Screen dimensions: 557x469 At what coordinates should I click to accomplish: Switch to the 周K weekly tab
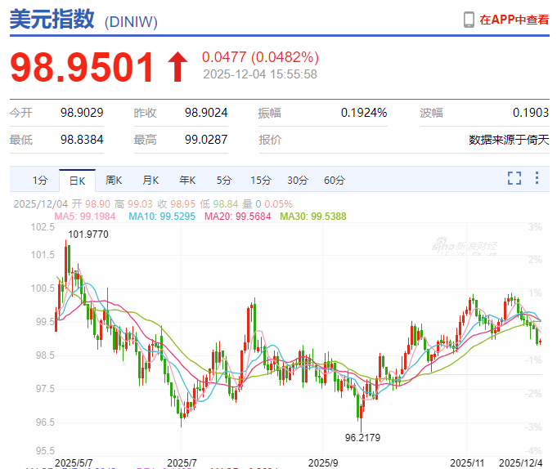[x=114, y=180]
